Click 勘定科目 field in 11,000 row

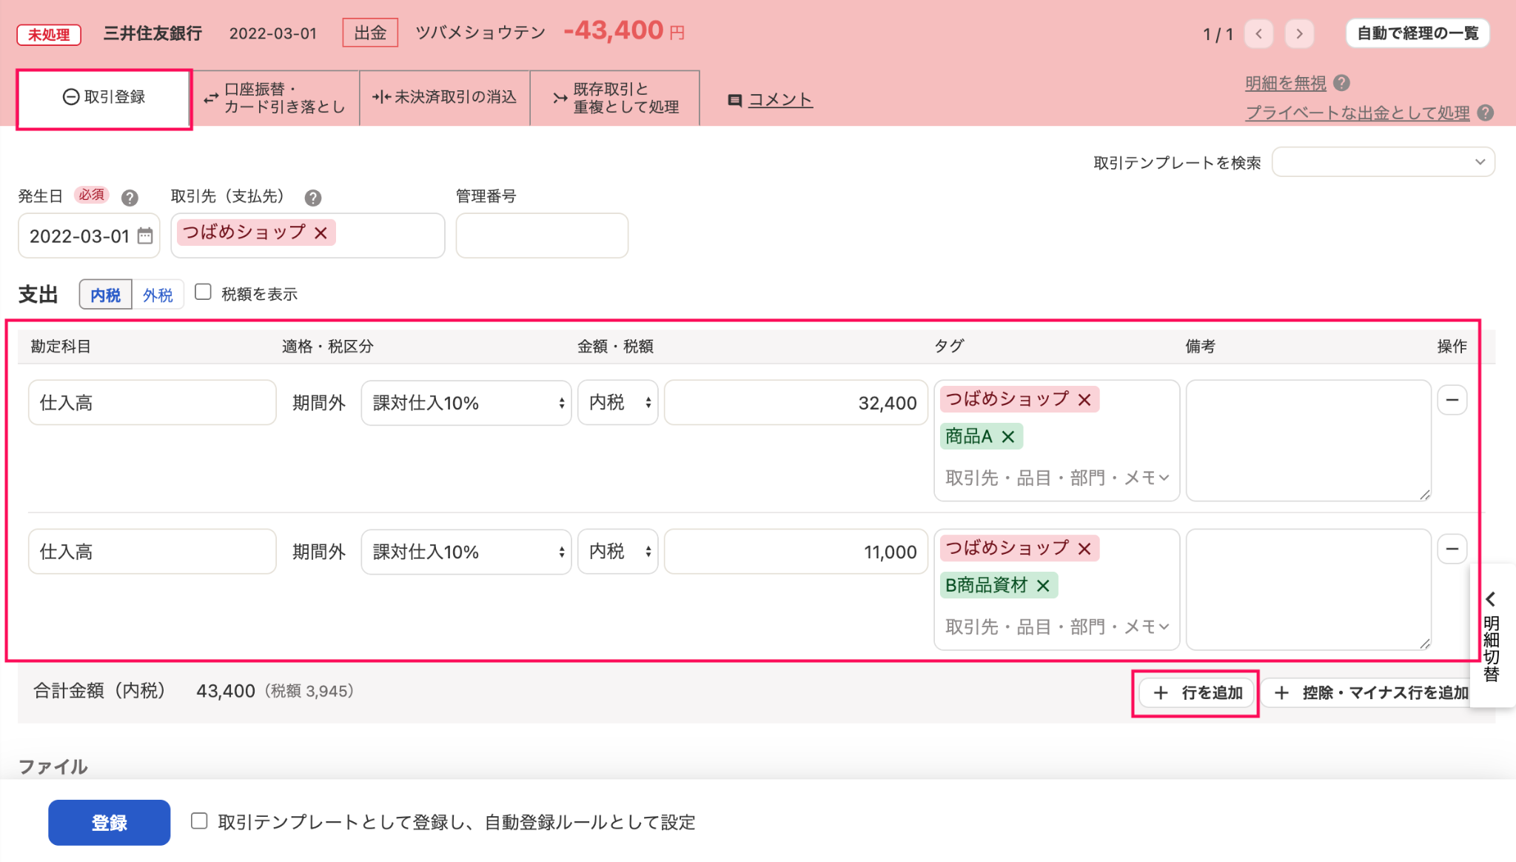tap(152, 552)
